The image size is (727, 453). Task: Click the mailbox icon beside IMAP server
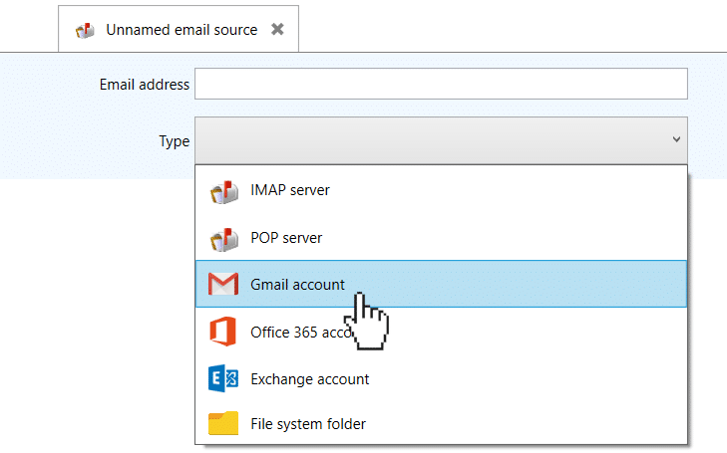click(x=224, y=192)
